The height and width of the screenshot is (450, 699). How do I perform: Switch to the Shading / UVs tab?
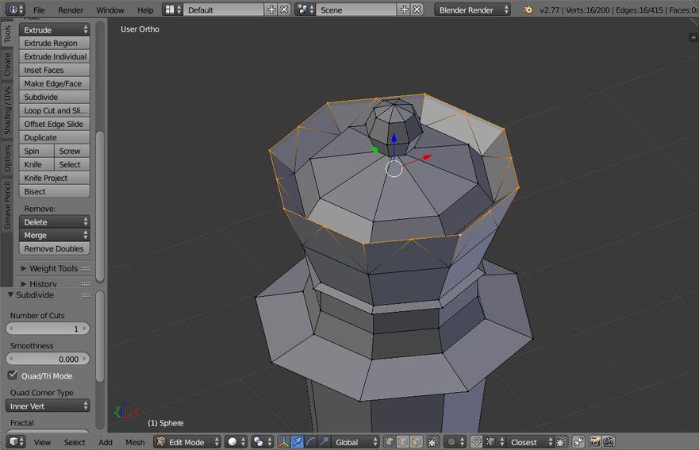tap(8, 110)
